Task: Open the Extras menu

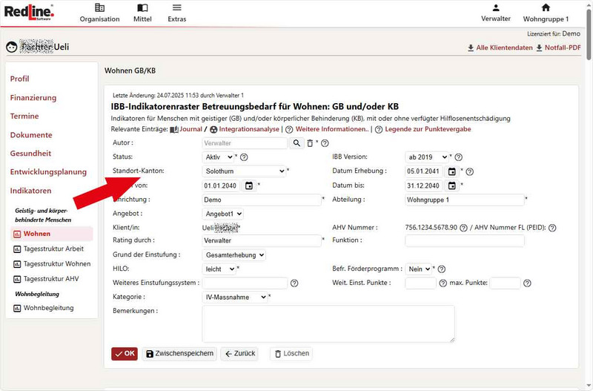Action: click(176, 13)
